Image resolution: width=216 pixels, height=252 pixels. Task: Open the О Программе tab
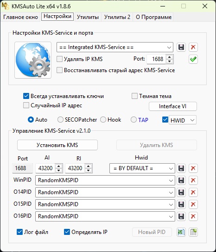coord(153,17)
